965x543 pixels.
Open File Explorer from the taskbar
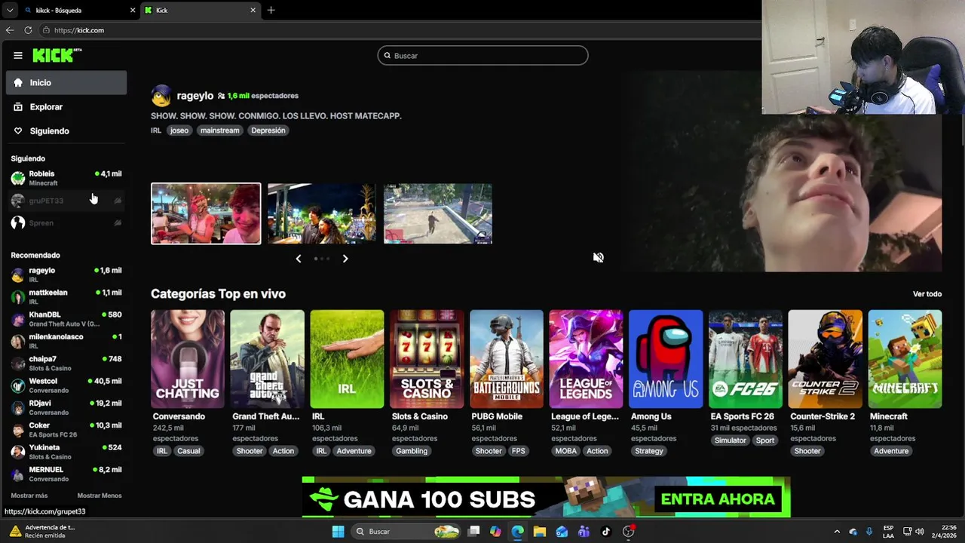tap(540, 532)
